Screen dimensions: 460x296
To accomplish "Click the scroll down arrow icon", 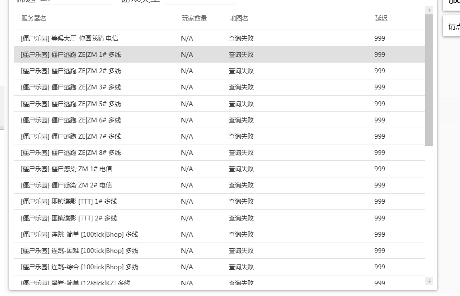I will 429,281.
